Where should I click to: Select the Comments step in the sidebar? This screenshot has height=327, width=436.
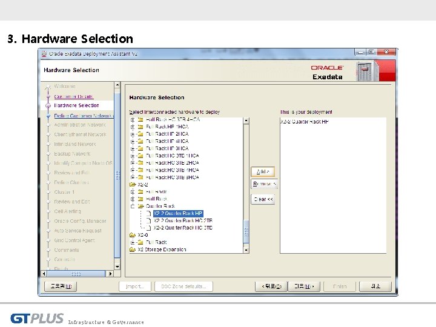click(67, 250)
